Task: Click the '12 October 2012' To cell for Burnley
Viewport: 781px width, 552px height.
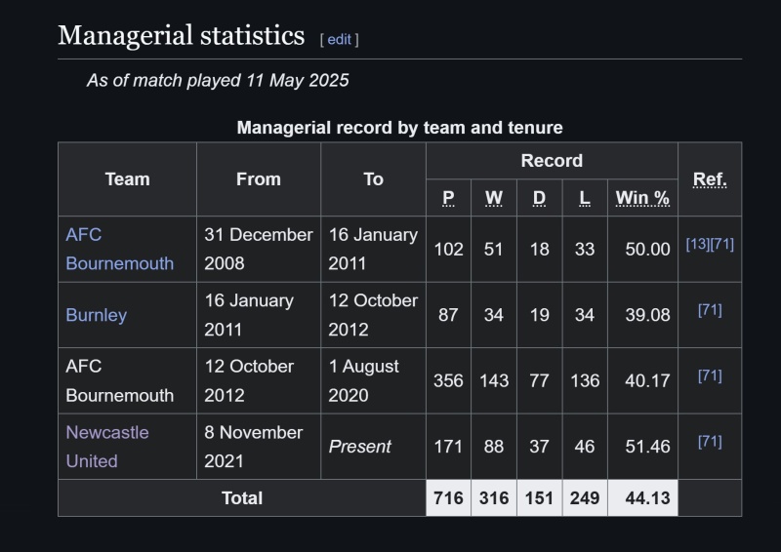Action: 373,315
